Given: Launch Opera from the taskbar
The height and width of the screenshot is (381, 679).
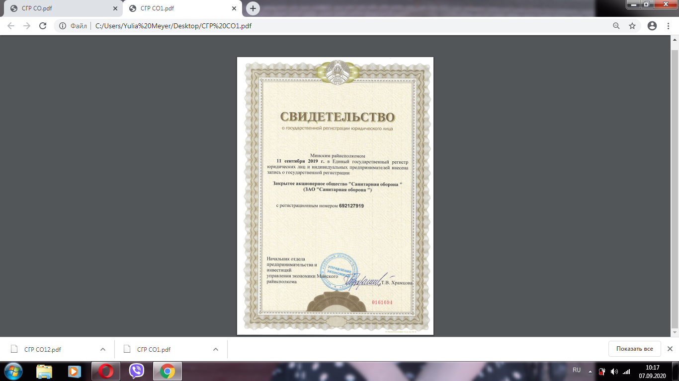Looking at the screenshot, I should coord(105,371).
